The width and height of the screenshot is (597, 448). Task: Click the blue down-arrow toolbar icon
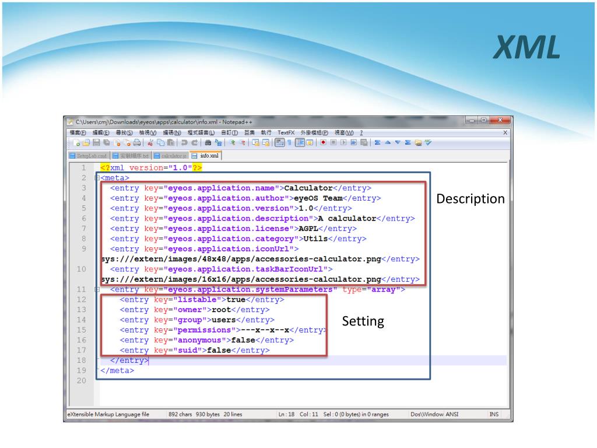coord(398,143)
